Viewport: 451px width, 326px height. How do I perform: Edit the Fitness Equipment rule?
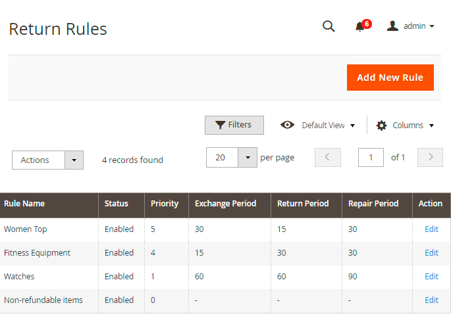(431, 253)
